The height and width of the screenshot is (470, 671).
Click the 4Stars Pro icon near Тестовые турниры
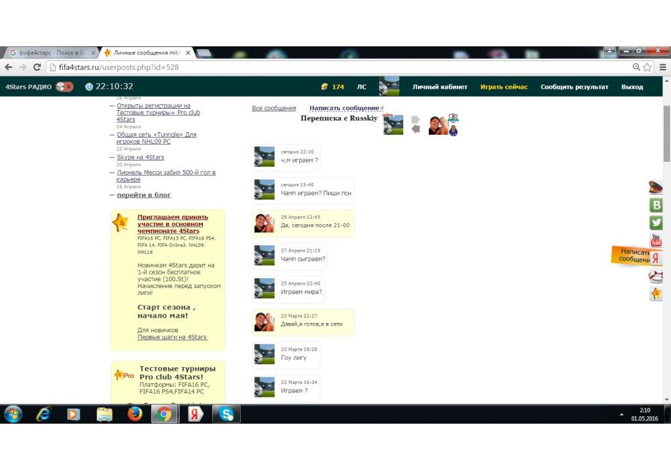point(124,375)
